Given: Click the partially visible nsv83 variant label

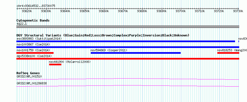Looking at the screenshot, I should pos(243,39).
